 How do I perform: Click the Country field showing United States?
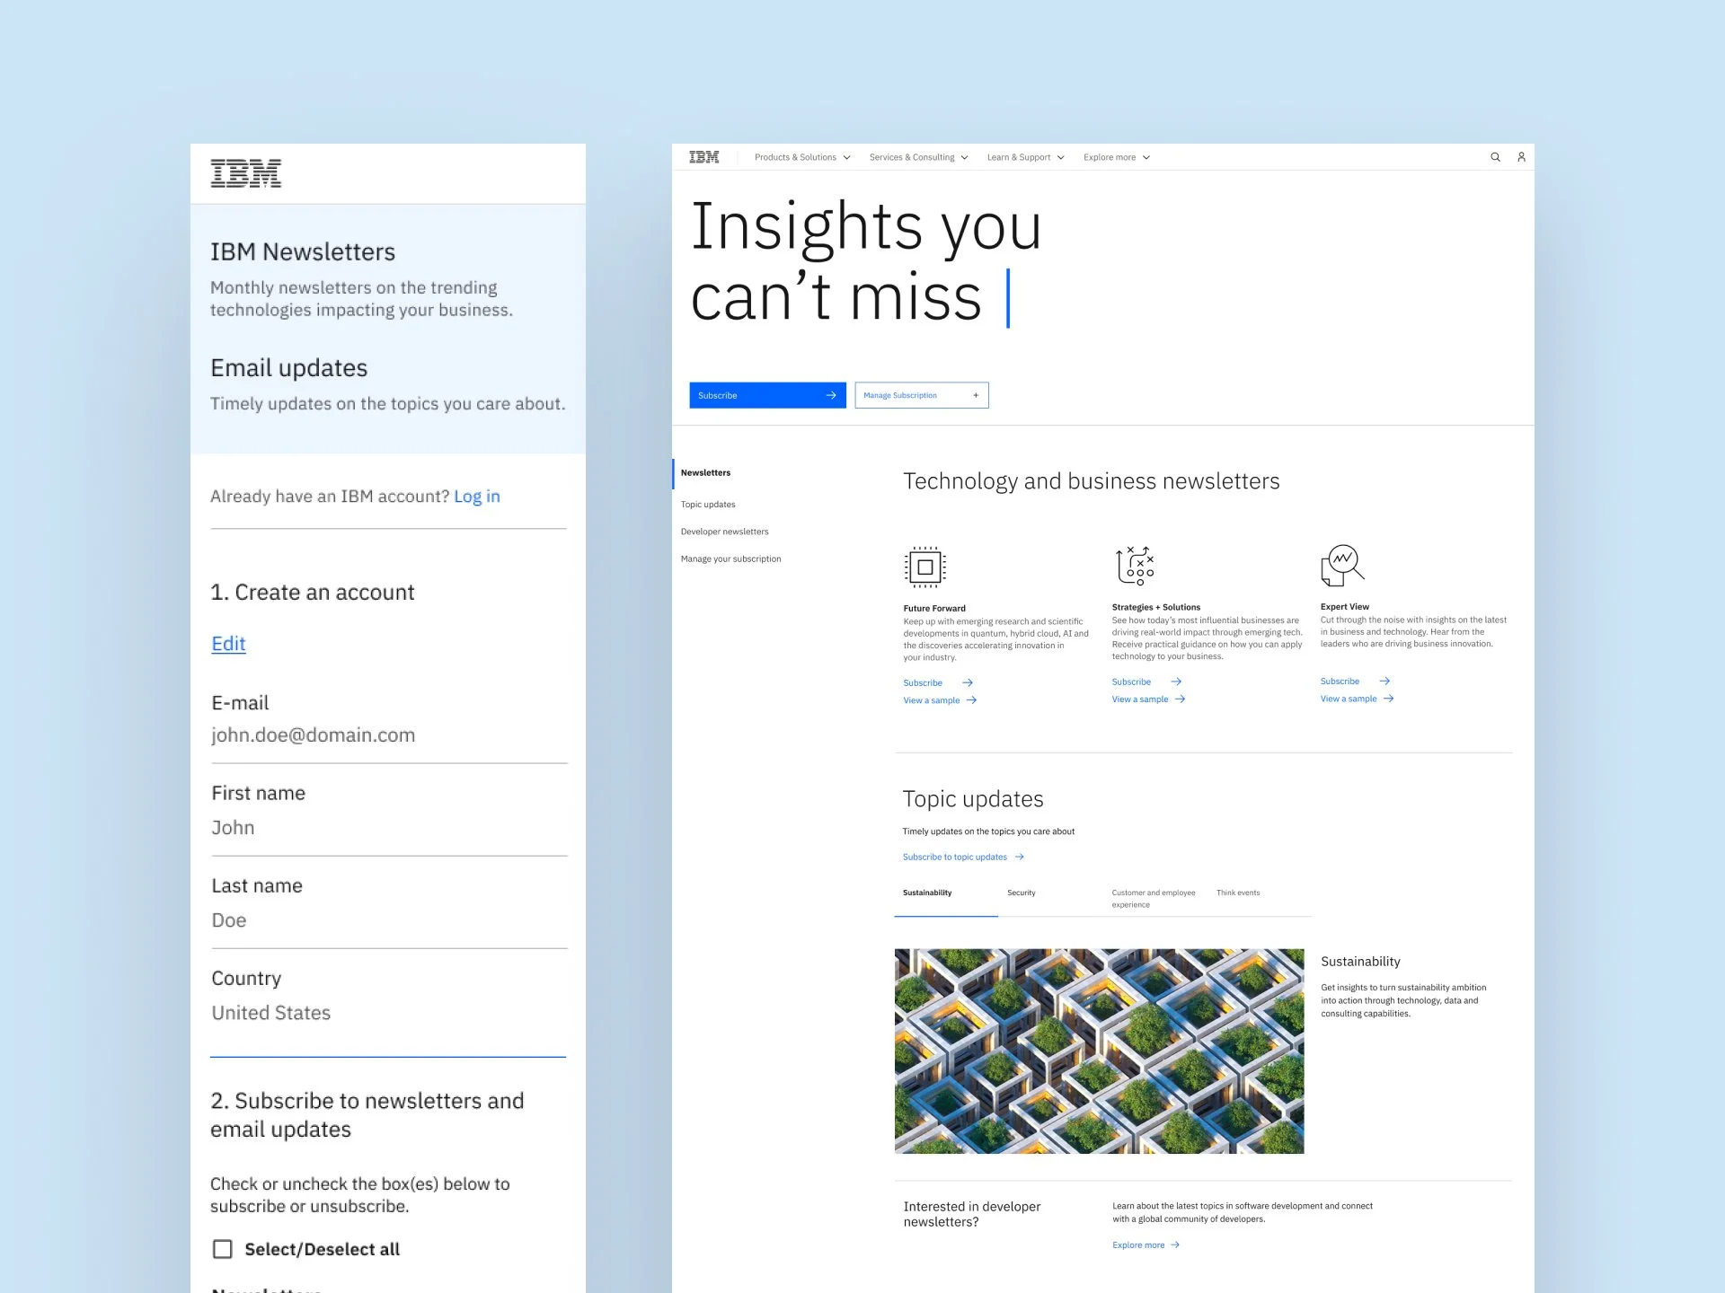point(389,1013)
